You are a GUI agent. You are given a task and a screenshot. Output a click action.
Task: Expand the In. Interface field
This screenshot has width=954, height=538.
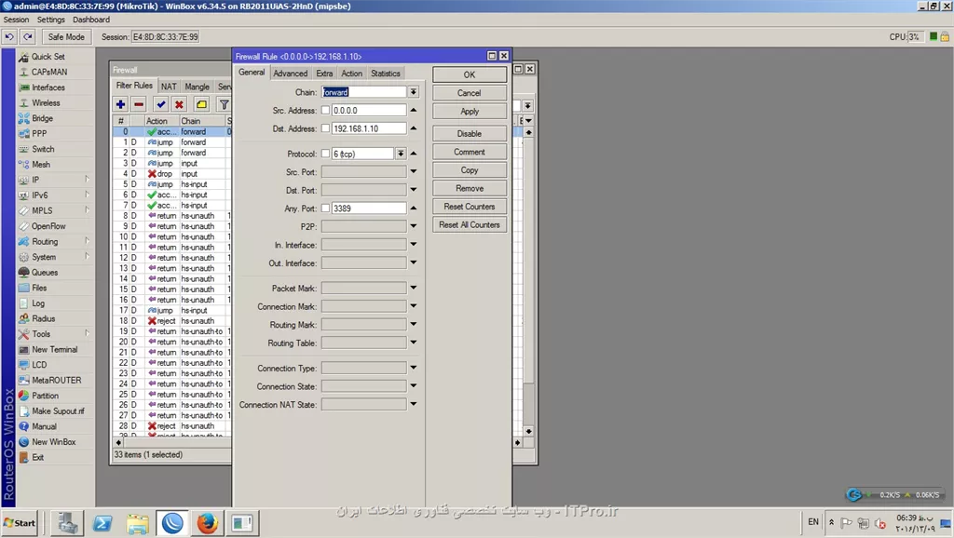pyautogui.click(x=413, y=245)
